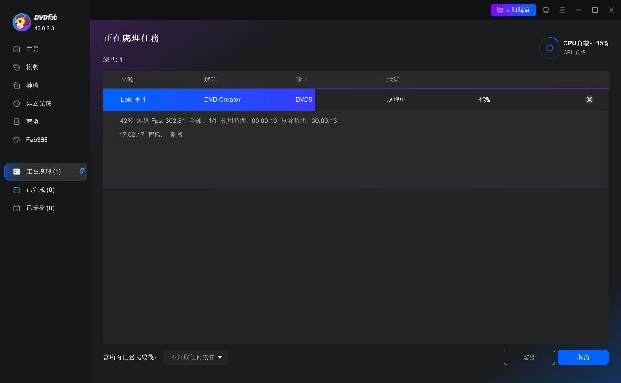Click the 編碼 Fps: 302.81 detail
The height and width of the screenshot is (383, 621).
[161, 121]
